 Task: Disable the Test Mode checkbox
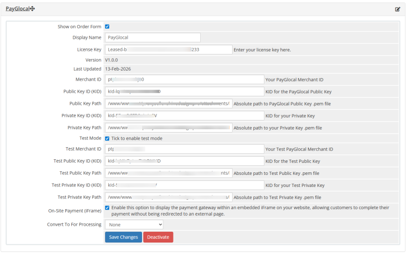click(x=107, y=139)
